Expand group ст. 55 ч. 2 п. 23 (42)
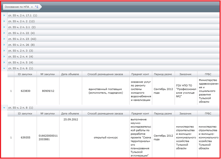 pyautogui.click(x=4, y=39)
